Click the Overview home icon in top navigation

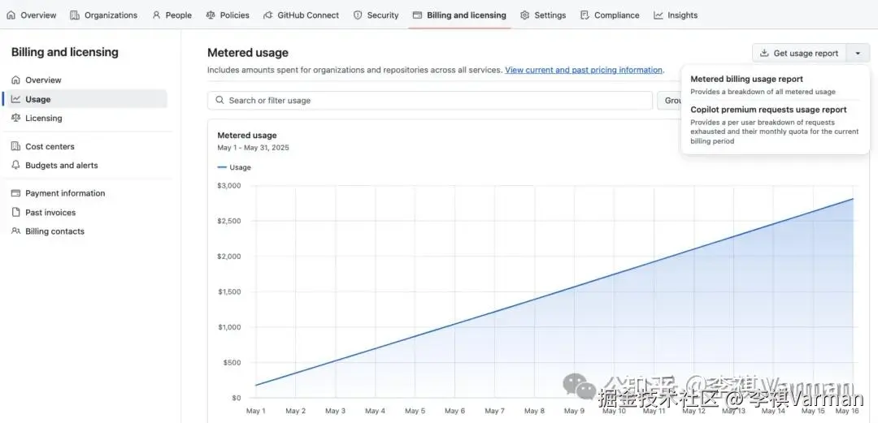coord(11,15)
